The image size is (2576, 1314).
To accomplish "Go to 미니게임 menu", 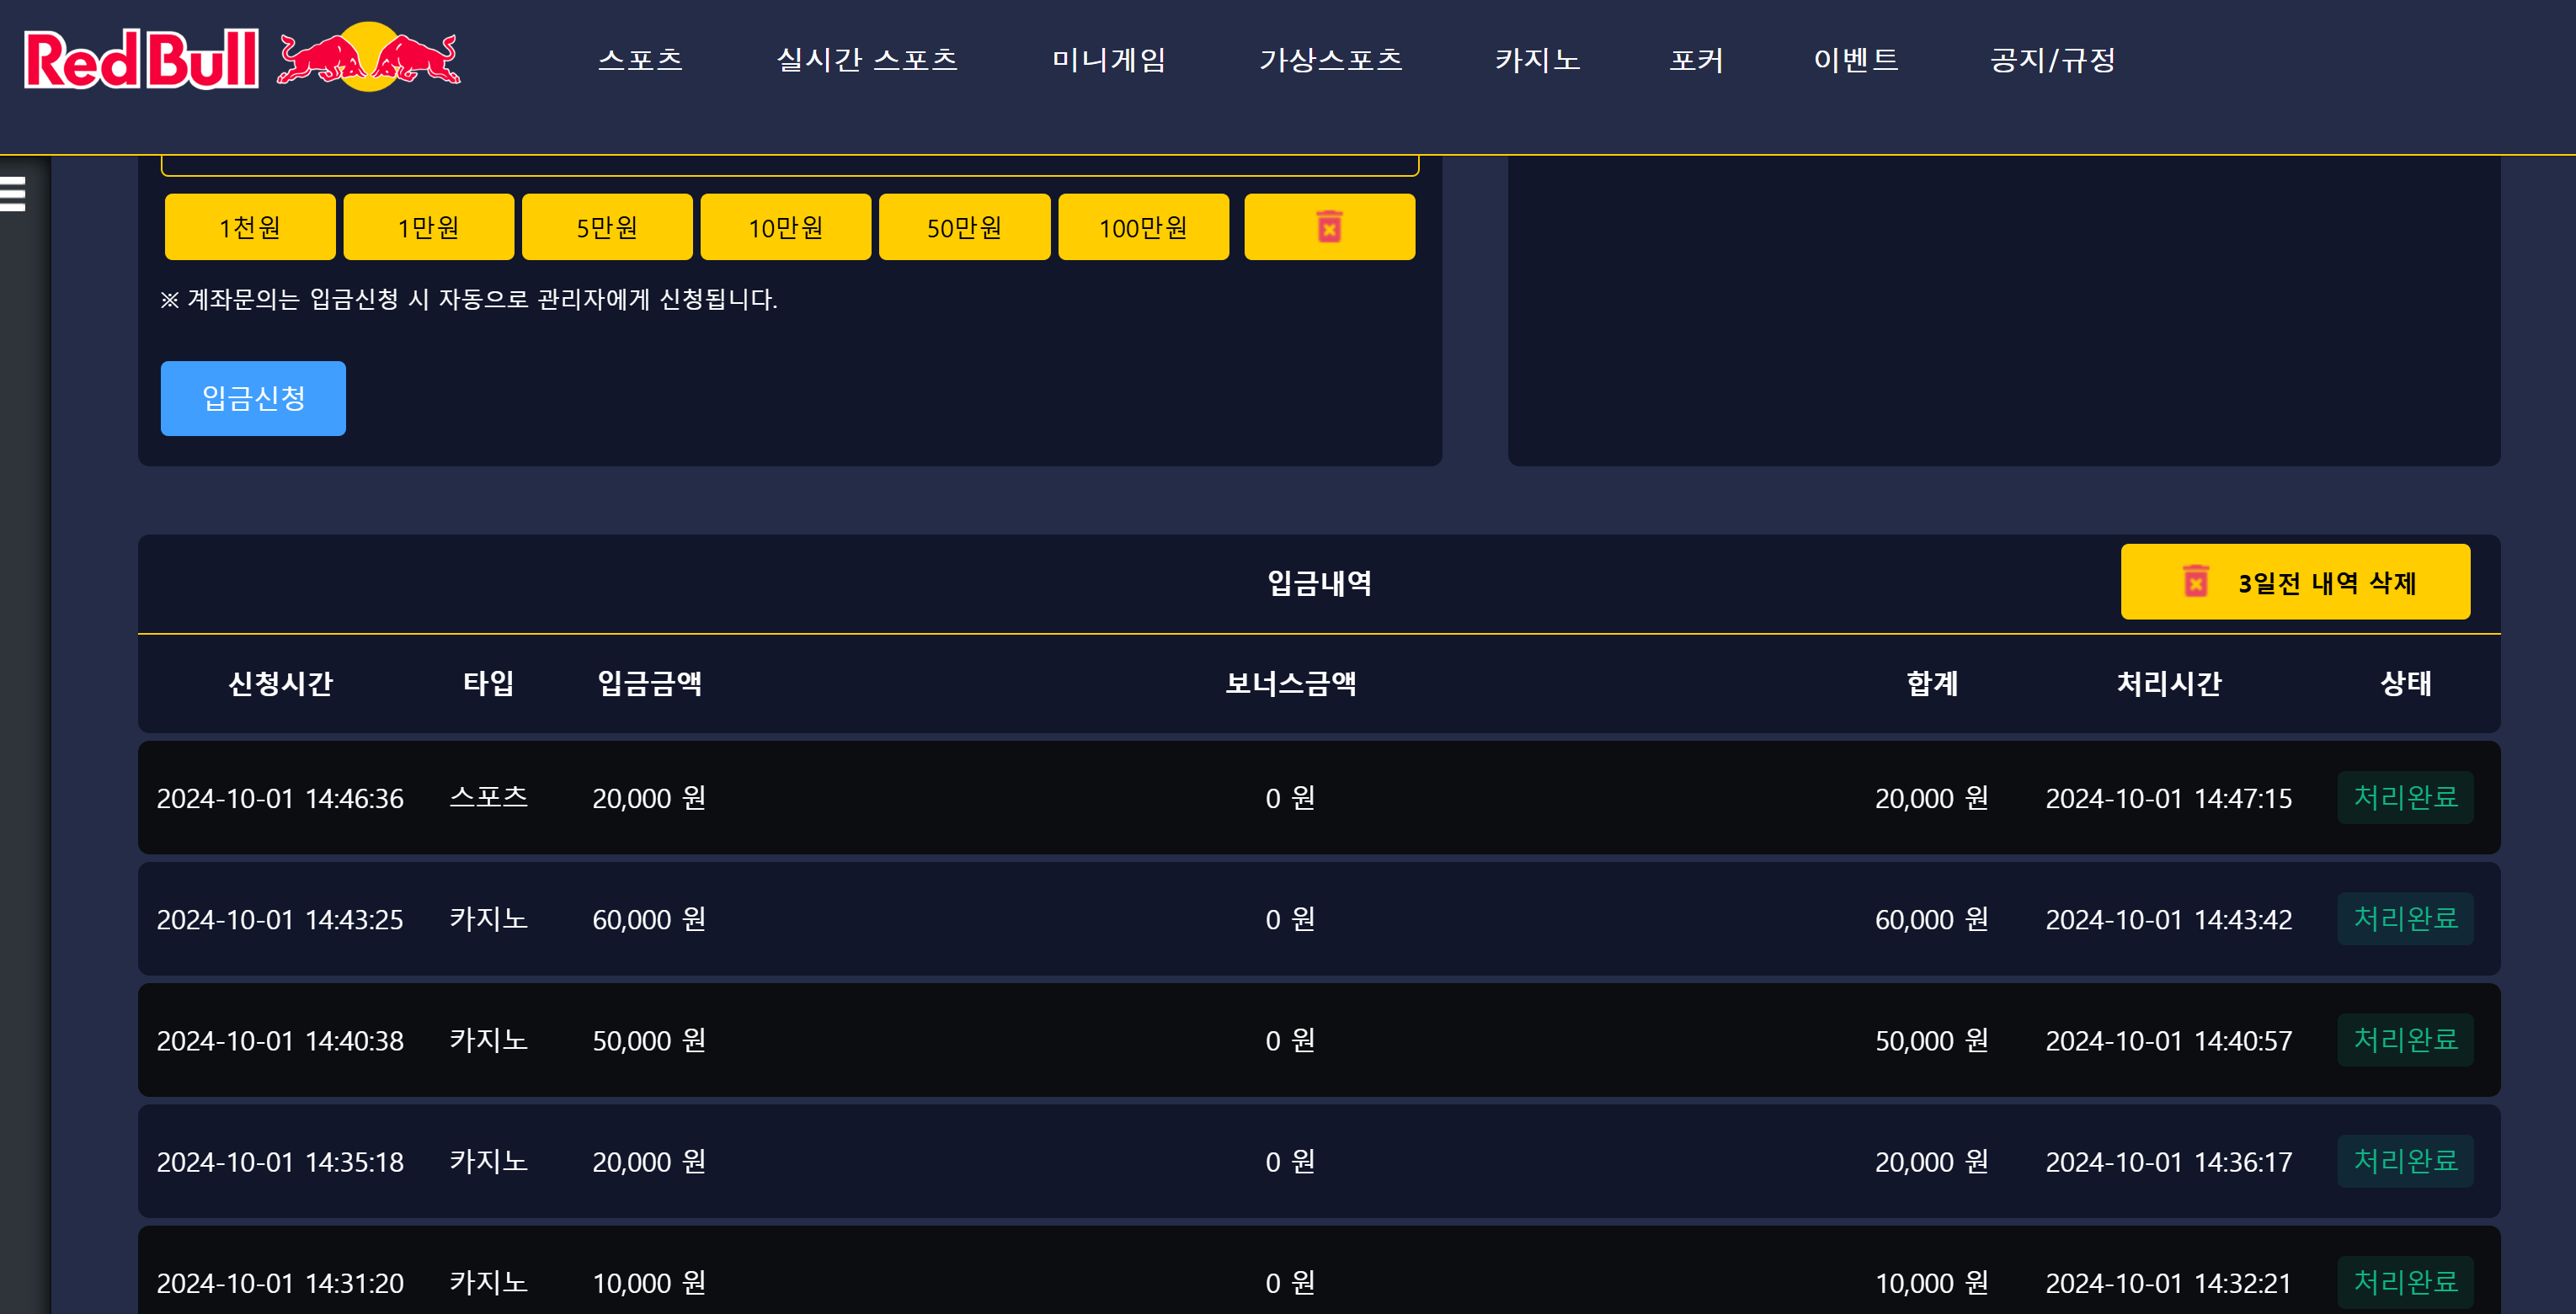I will coord(1108,60).
